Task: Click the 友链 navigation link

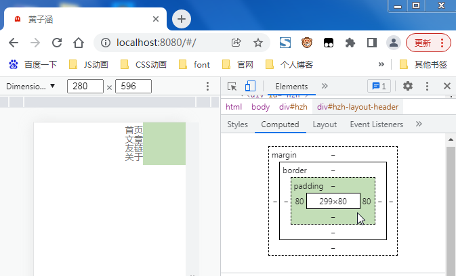Action: click(x=133, y=148)
